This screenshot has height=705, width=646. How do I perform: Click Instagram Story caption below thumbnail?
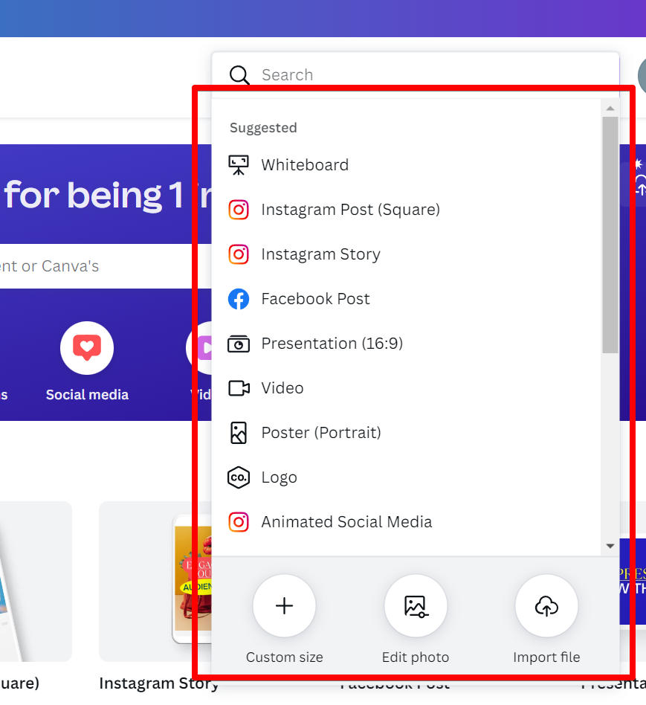pyautogui.click(x=159, y=683)
